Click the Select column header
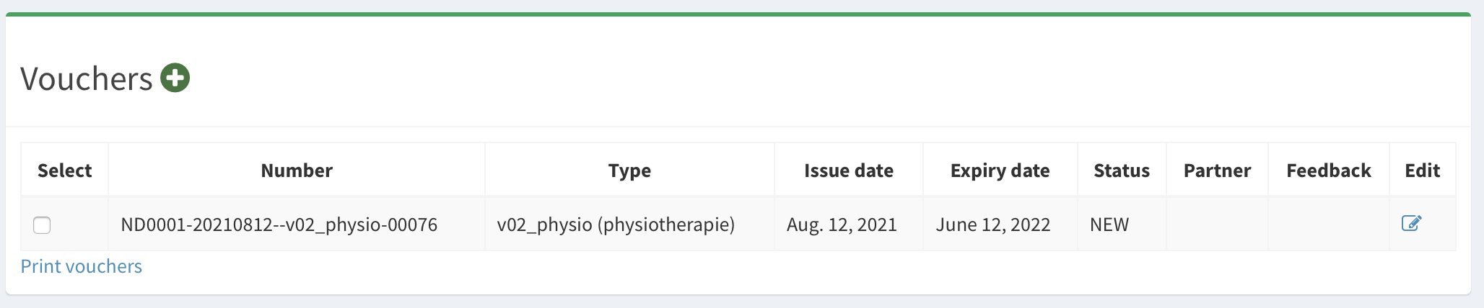1484x308 pixels. (65, 171)
